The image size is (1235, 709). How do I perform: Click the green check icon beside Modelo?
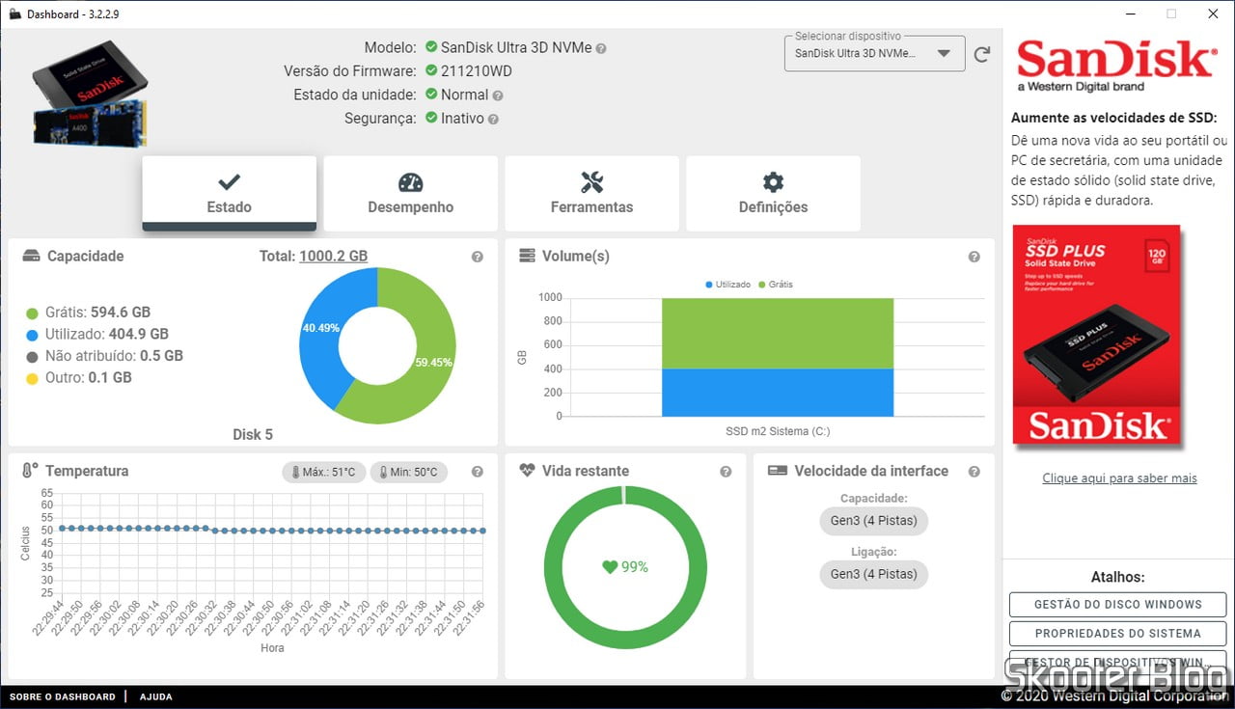[431, 46]
